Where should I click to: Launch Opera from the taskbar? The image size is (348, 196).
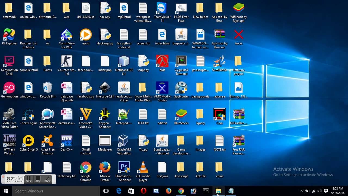coord(144,191)
